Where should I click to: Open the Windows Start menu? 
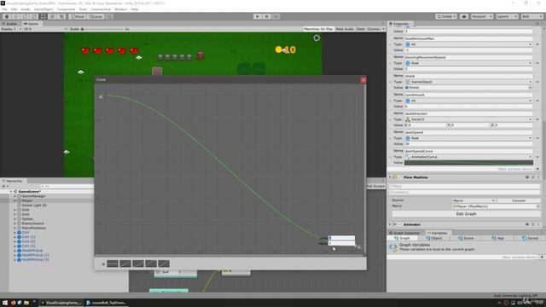(x=5, y=303)
